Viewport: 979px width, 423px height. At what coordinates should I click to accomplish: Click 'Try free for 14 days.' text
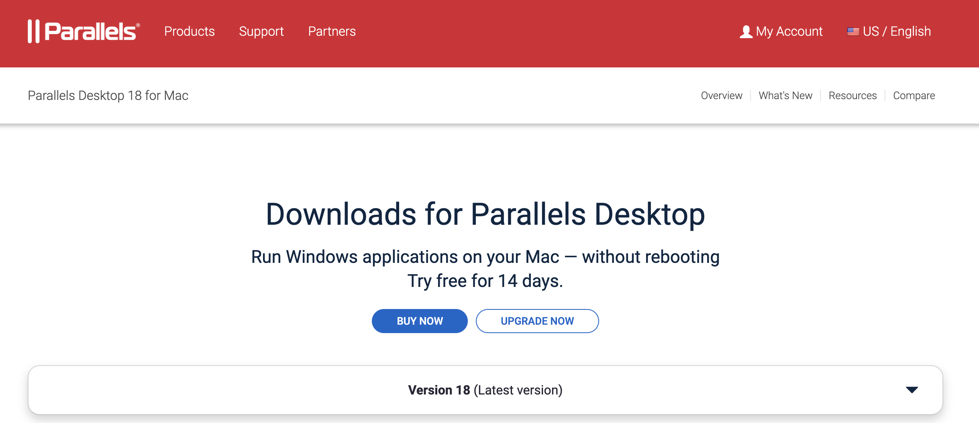pos(485,281)
